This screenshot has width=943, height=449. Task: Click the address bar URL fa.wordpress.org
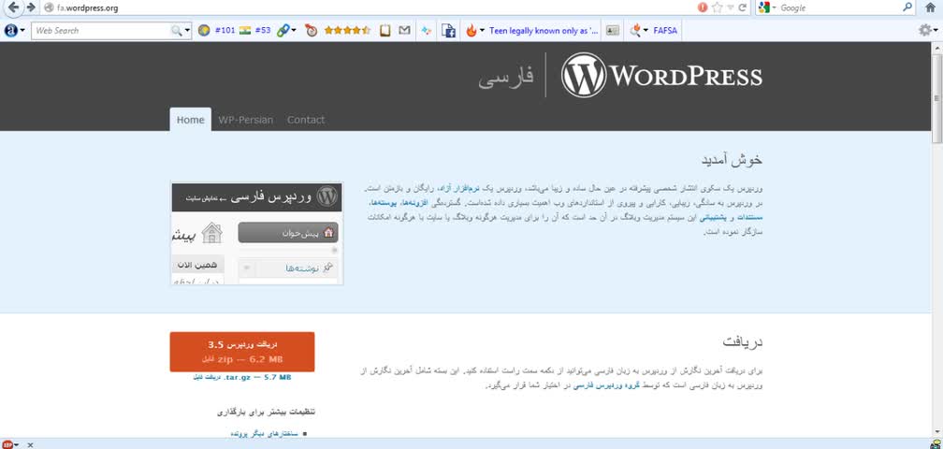pos(87,7)
